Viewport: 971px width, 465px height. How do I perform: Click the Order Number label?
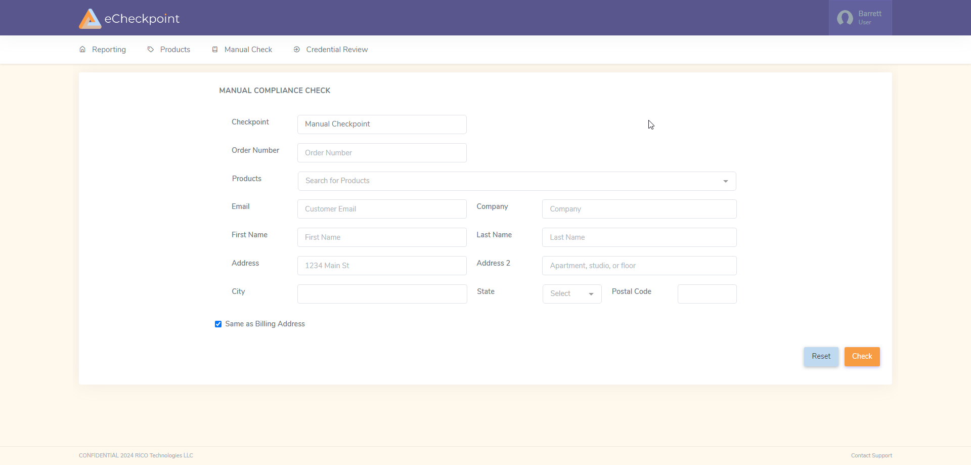tap(255, 150)
